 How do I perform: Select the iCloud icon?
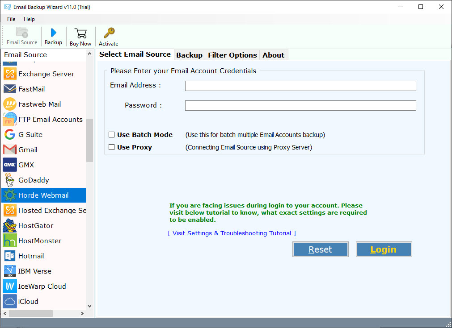(x=10, y=302)
